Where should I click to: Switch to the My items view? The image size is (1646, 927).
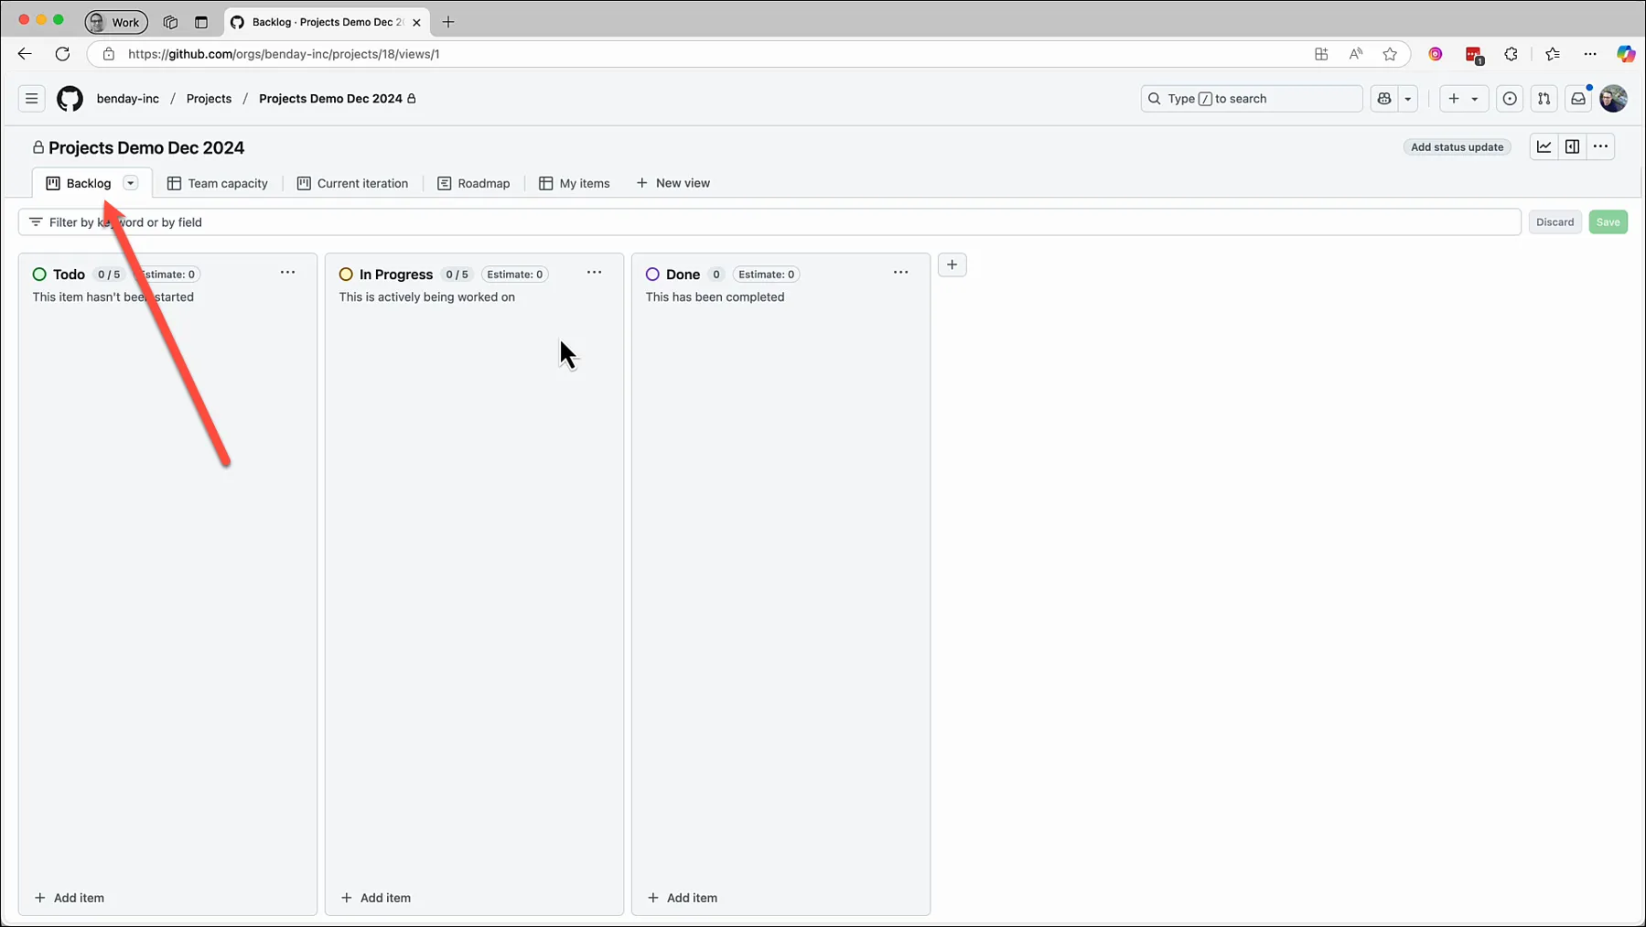575,183
